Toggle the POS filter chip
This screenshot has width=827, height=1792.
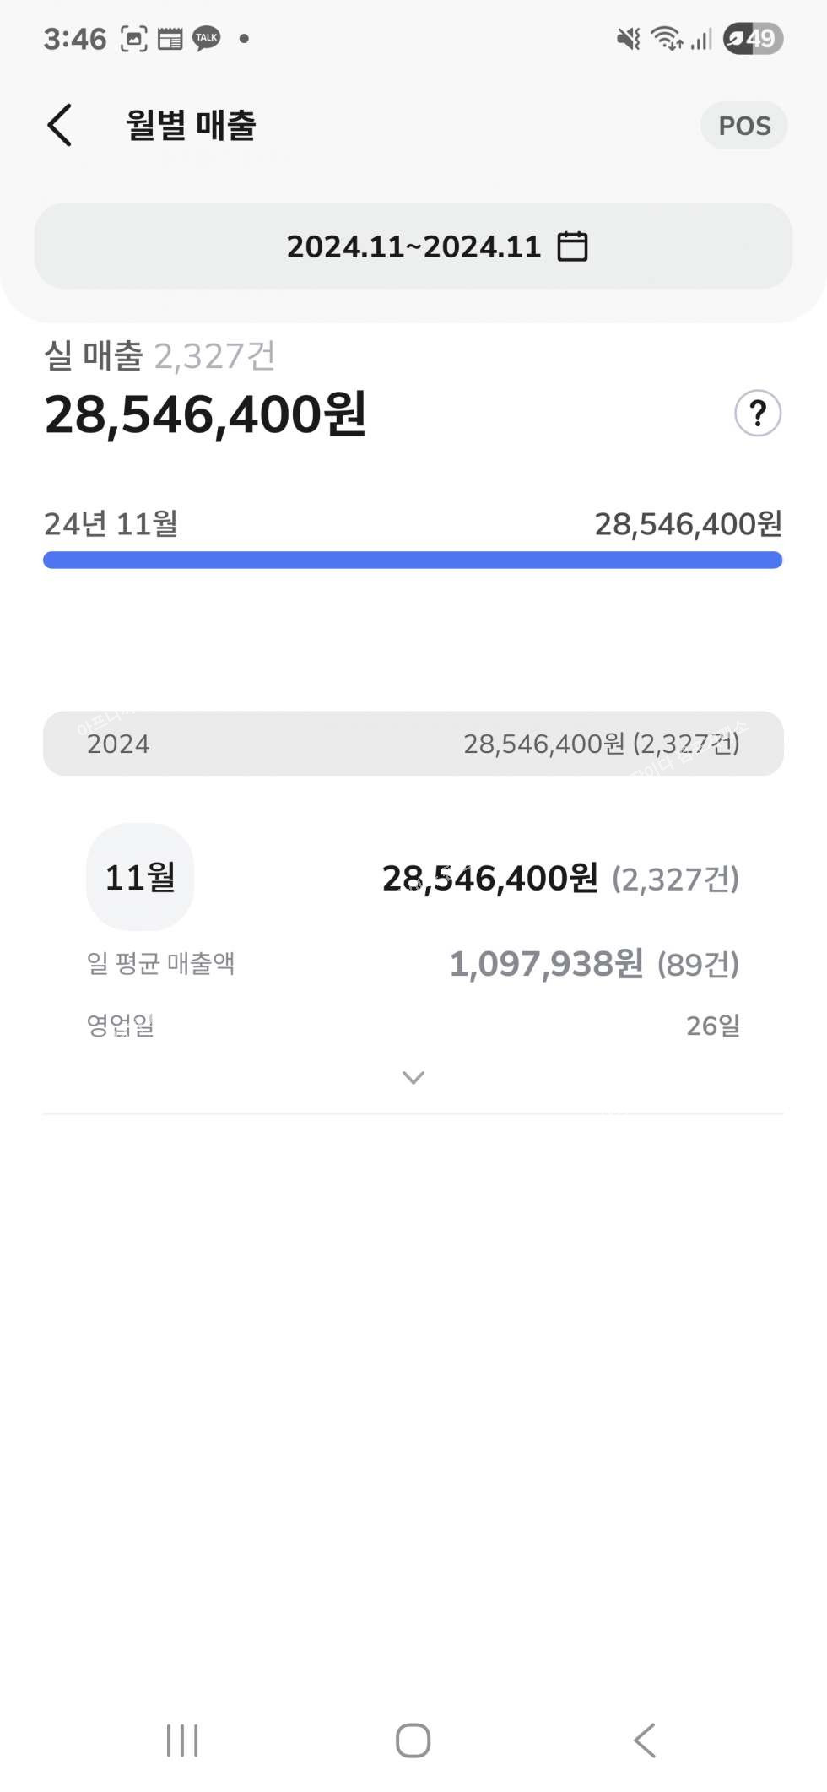[743, 126]
